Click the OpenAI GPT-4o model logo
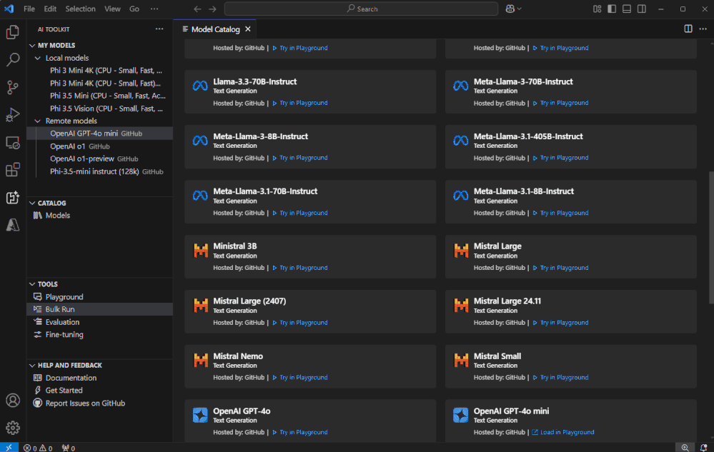 point(200,415)
